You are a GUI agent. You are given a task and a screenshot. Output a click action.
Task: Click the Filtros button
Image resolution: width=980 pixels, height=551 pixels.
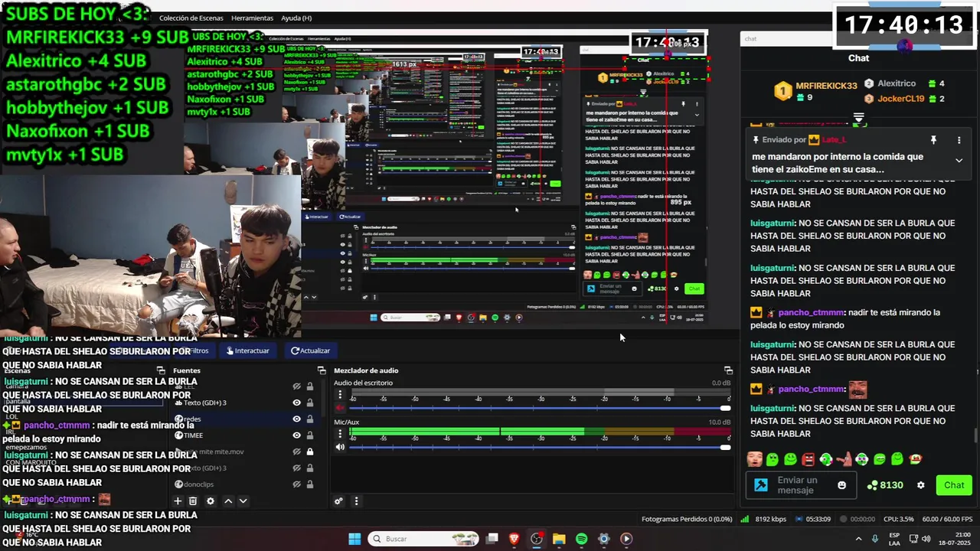point(196,350)
